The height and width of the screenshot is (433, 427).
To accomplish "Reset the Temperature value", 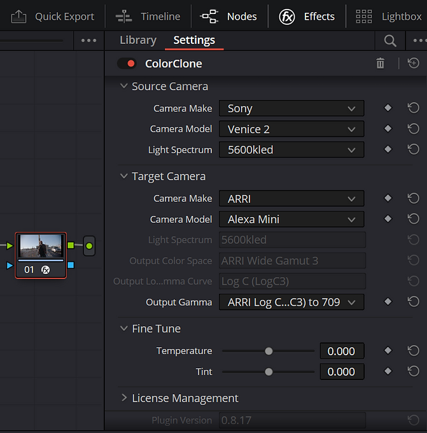I will 414,350.
